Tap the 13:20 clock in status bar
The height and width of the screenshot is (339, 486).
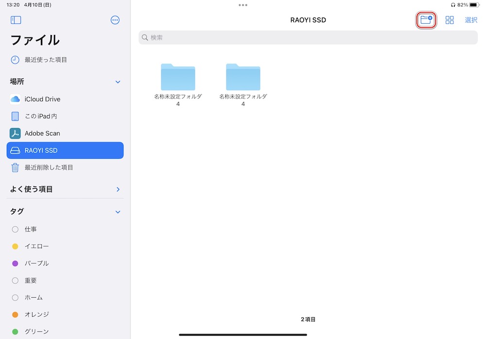13,5
